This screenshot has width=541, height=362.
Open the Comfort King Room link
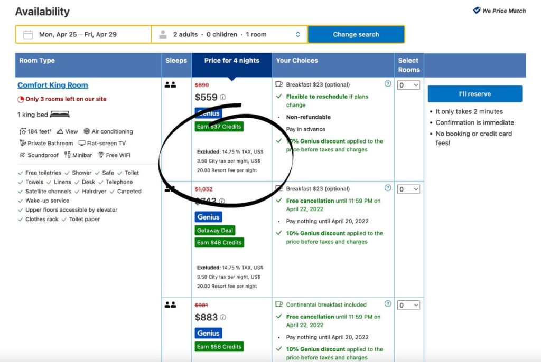coord(53,85)
